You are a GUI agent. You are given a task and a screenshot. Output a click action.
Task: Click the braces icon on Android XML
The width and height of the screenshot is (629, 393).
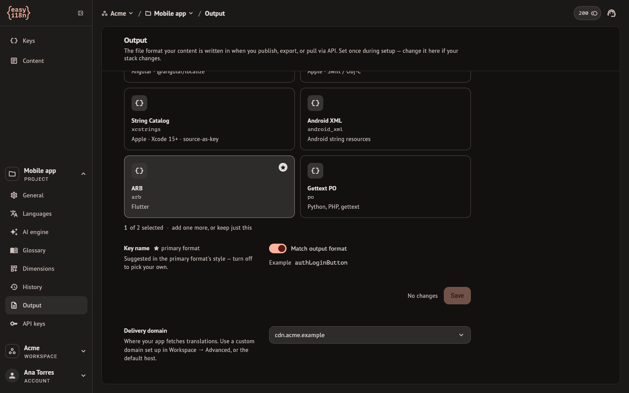[x=315, y=103]
